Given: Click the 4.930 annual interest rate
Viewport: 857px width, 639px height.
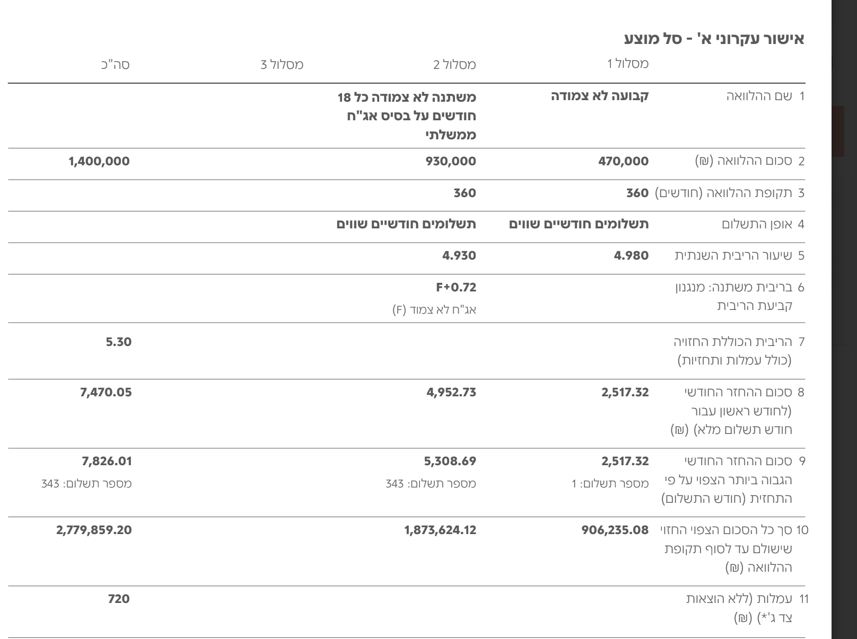Looking at the screenshot, I should click(459, 255).
